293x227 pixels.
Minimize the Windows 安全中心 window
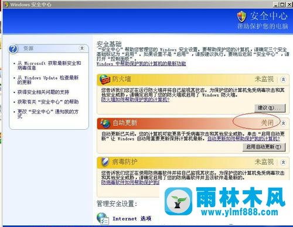(275, 5)
